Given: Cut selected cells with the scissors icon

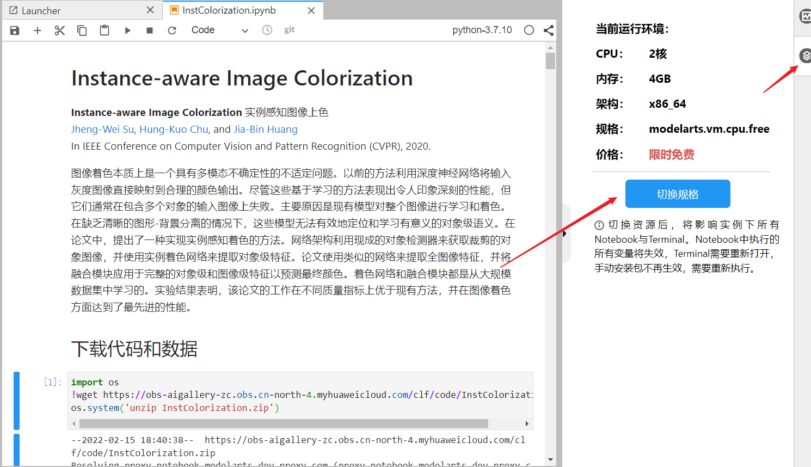Looking at the screenshot, I should [x=60, y=30].
